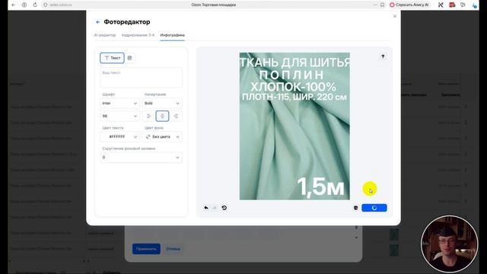Go back using the arrow beside Фоторедактор
Image resolution: width=487 pixels, height=274 pixels.
click(98, 22)
